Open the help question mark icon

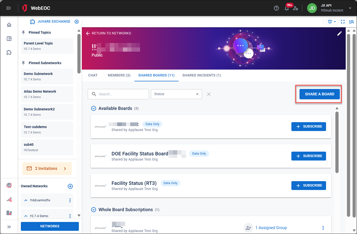(276, 8)
